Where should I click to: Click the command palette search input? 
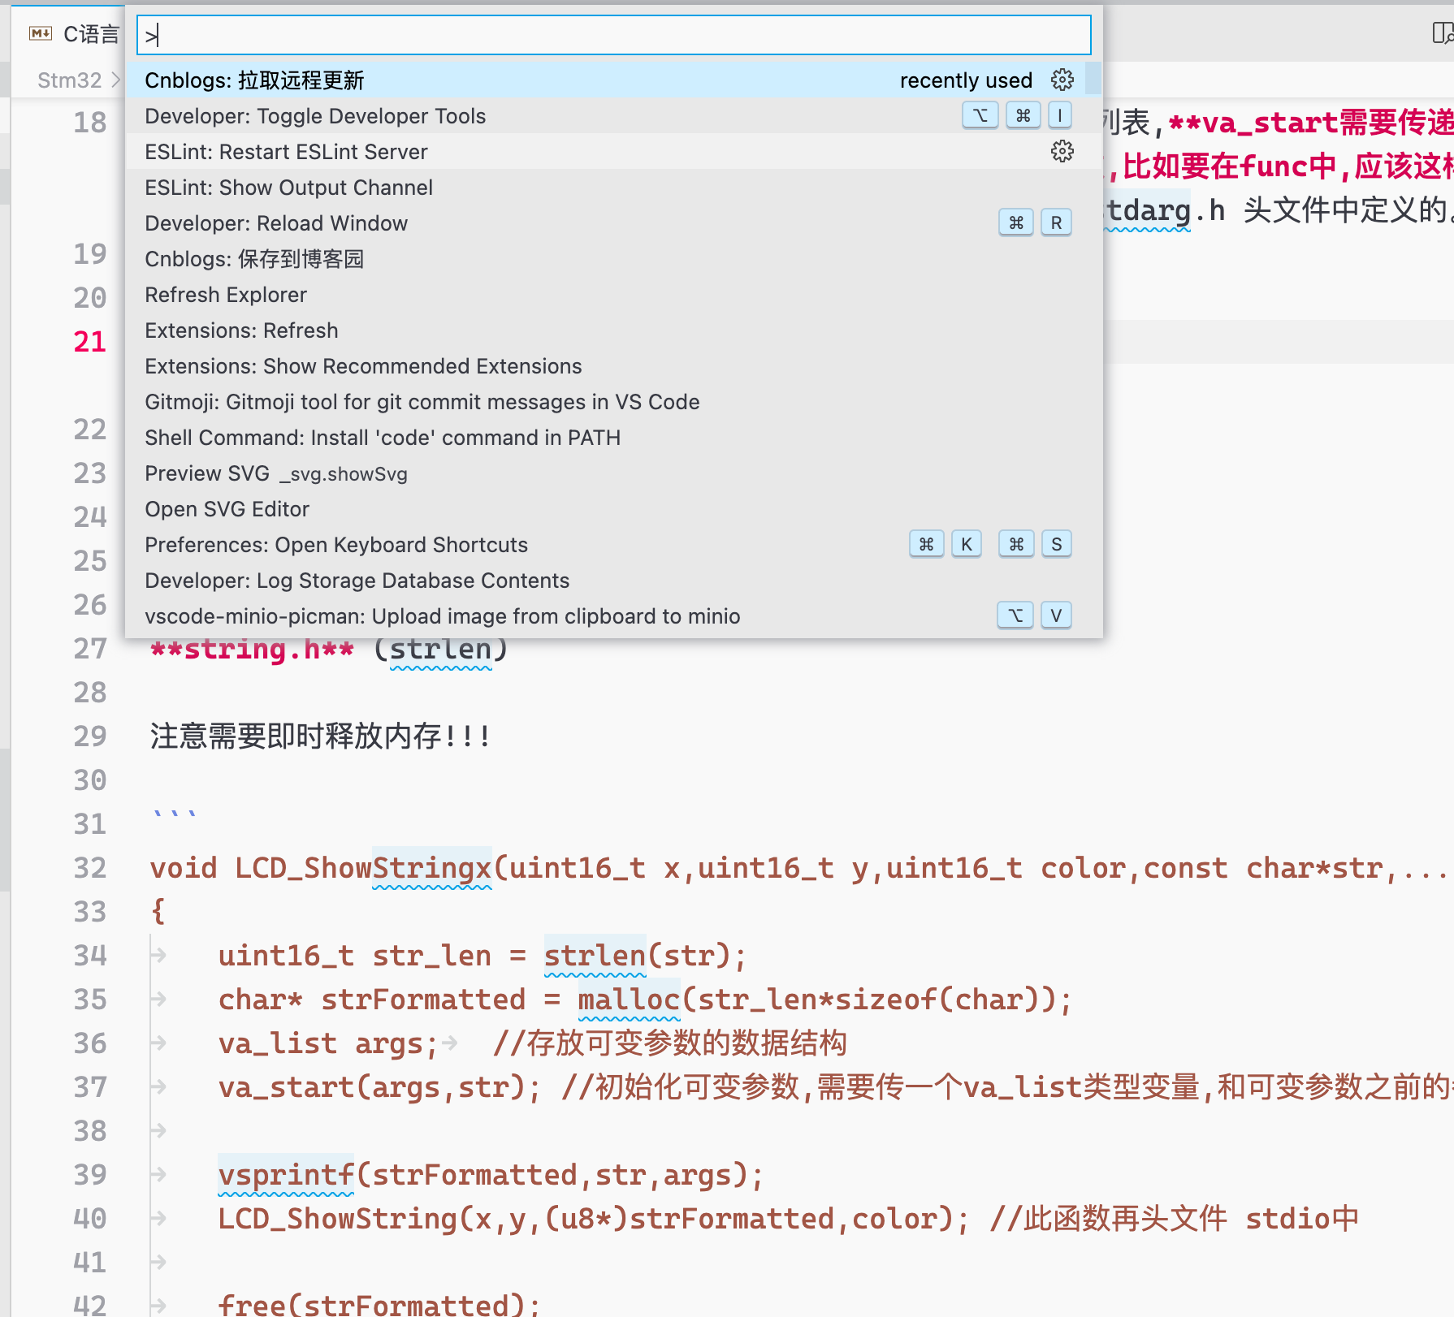613,35
